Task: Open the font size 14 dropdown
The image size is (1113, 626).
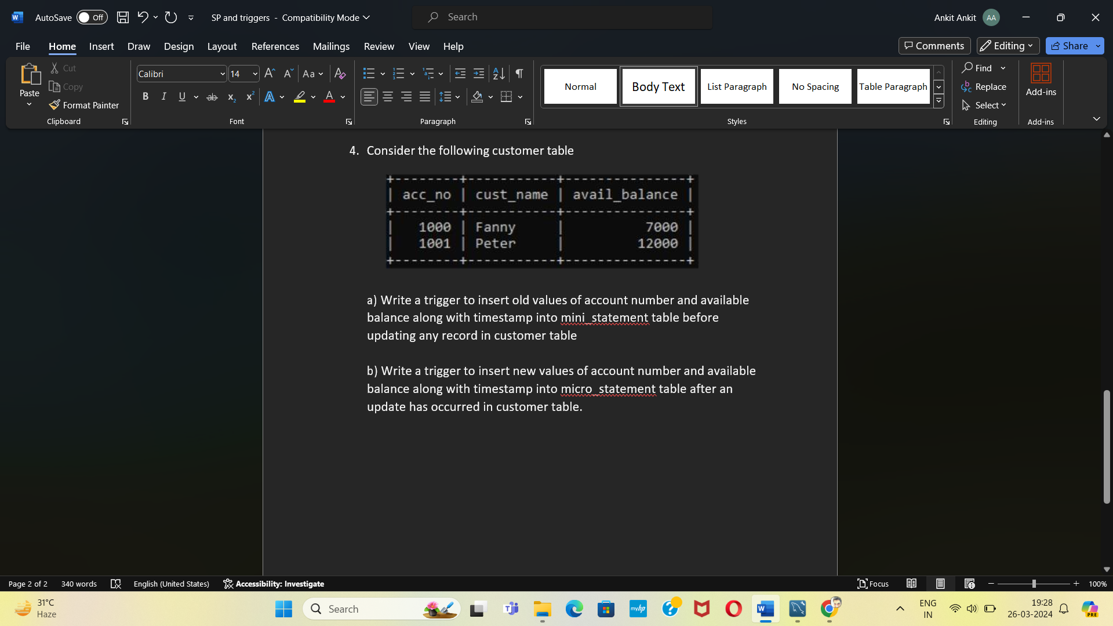Action: tap(255, 74)
